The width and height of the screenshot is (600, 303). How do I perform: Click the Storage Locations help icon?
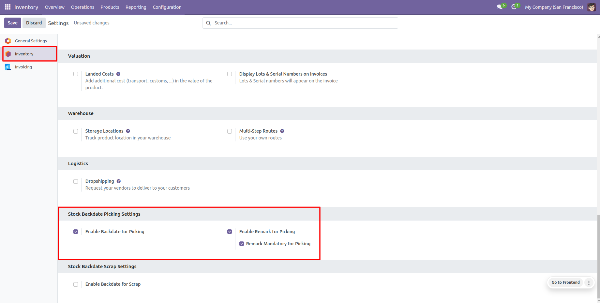(x=128, y=131)
